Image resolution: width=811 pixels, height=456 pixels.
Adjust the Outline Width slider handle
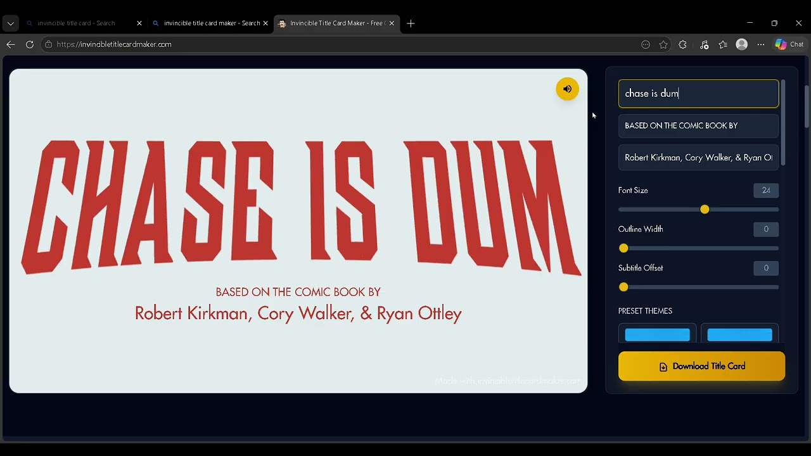pos(623,248)
